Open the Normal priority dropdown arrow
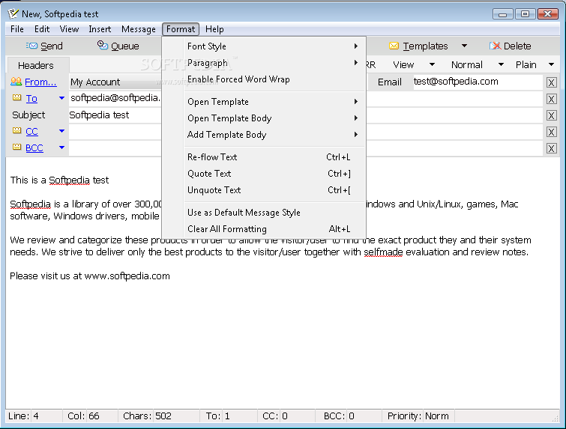This screenshot has height=429, width=566. [x=501, y=65]
